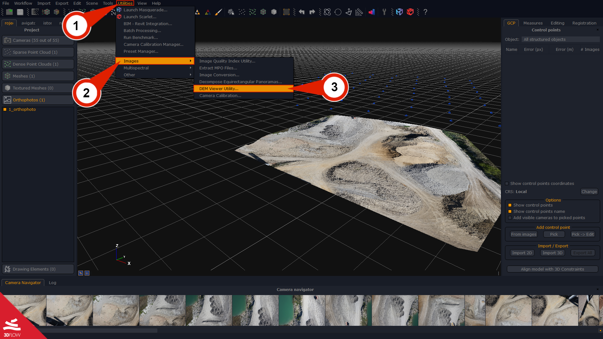The height and width of the screenshot is (339, 603).
Task: Choose Image Quality Index Utility menu entry
Action: (x=243, y=61)
